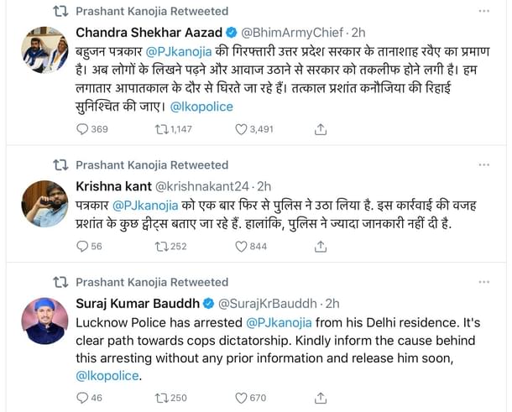Open Suraj Kumar Bauddh's avatar

click(x=44, y=320)
